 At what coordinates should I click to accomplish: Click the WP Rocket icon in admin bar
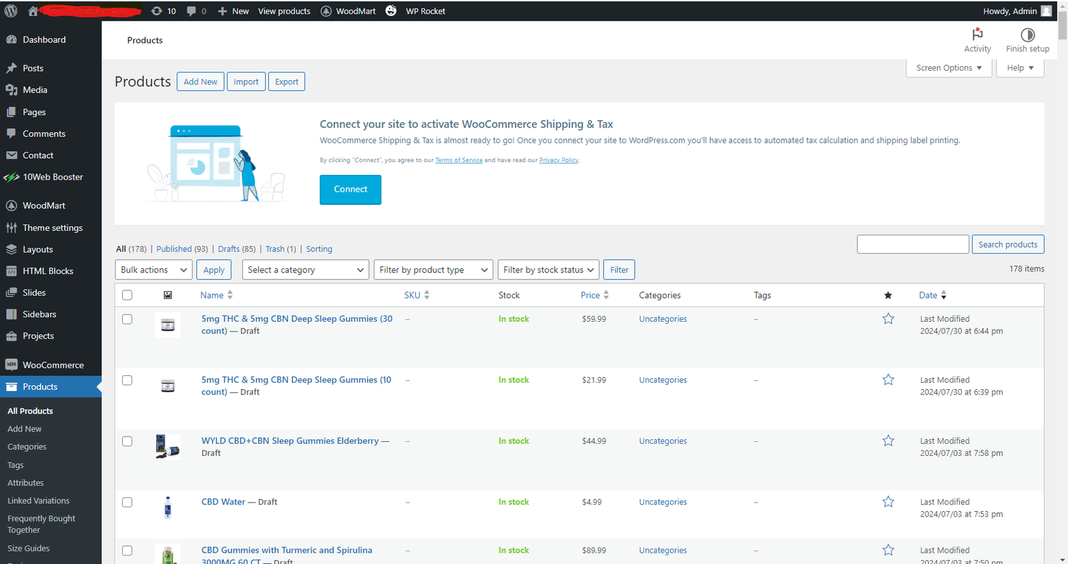tap(391, 11)
